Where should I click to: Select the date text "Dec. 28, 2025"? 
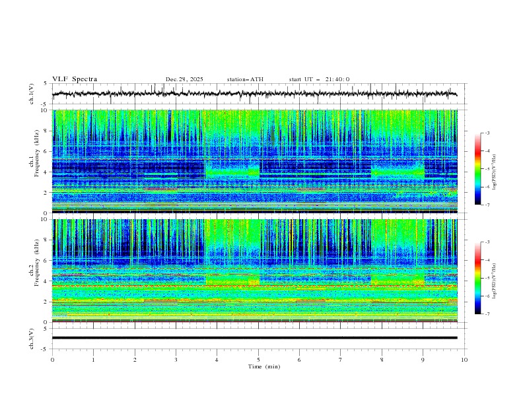coord(184,79)
